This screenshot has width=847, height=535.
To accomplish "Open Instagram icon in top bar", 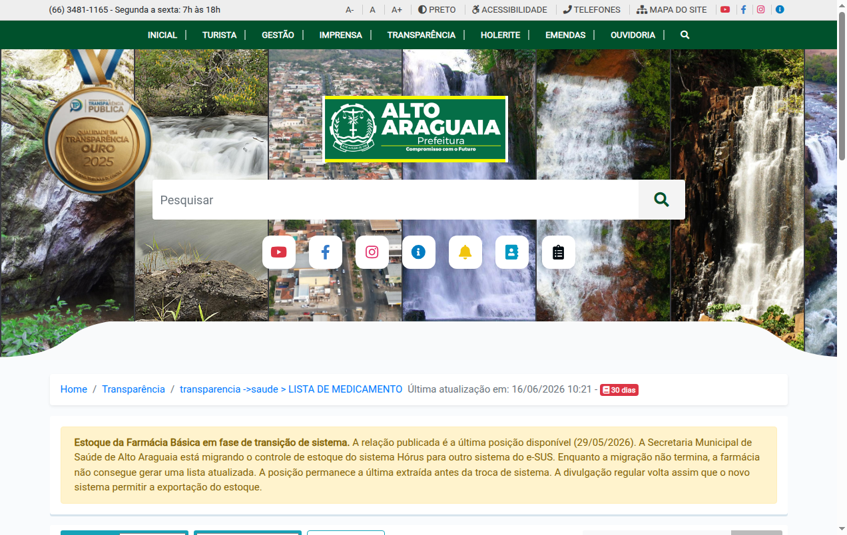I will point(761,10).
